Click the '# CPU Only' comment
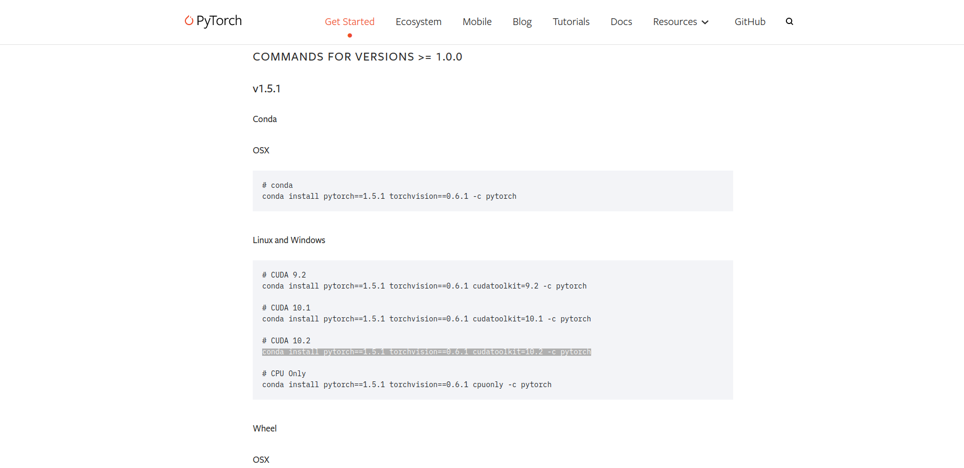The image size is (964, 468). point(284,374)
